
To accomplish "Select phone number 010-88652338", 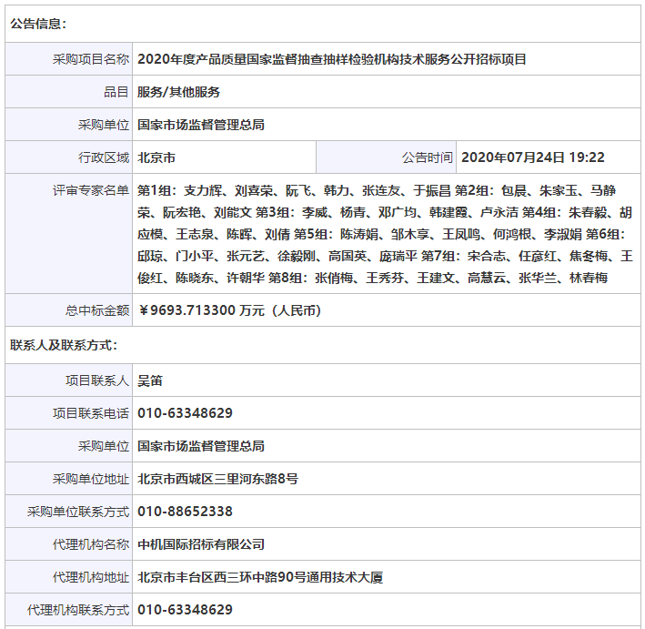I will coord(185,512).
